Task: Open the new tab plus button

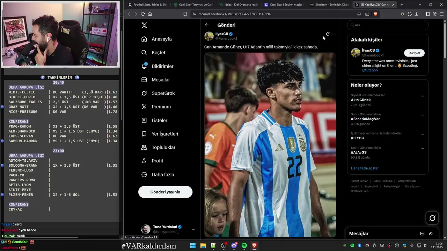Action: (402, 5)
